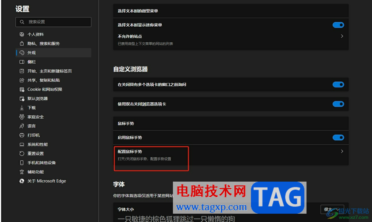Open the 打印机 settings section
The height and width of the screenshot is (222, 372).
tap(32, 135)
